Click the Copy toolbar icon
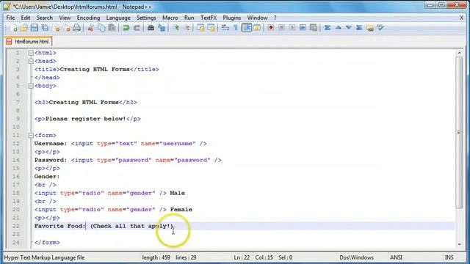The image size is (470, 264). click(101, 28)
